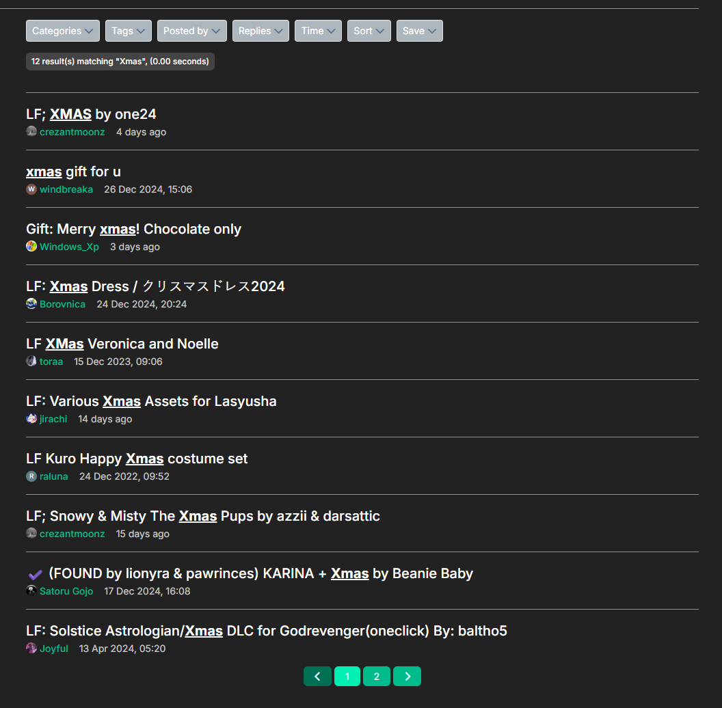722x708 pixels.
Task: Click windbreaka's W avatar icon
Action: [31, 189]
